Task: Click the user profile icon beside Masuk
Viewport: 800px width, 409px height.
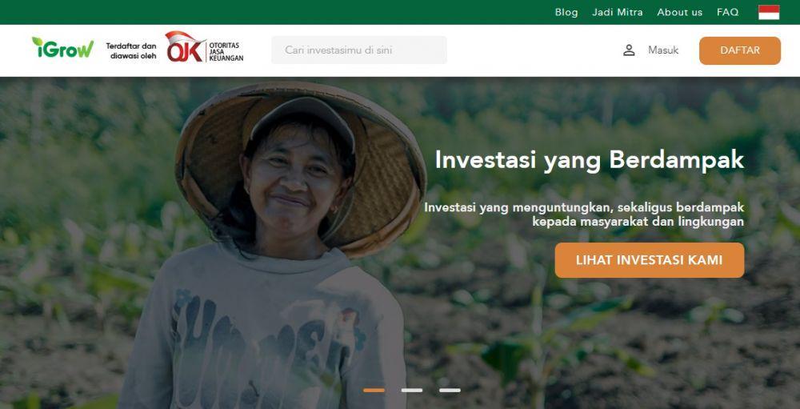Action: pos(629,50)
